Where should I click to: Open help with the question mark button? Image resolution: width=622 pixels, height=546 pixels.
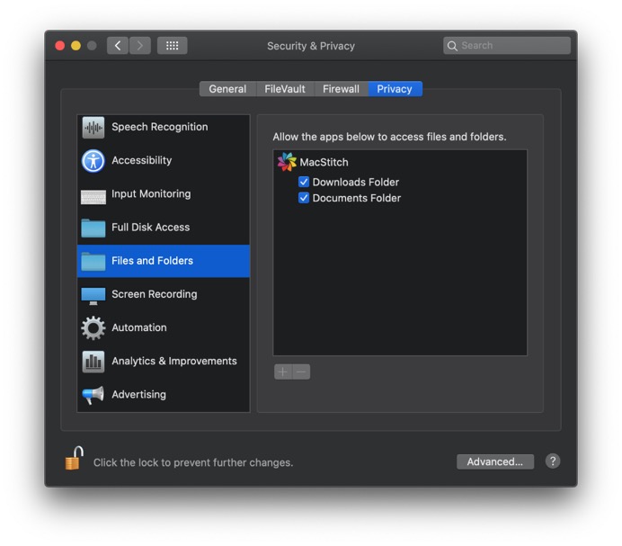point(553,461)
